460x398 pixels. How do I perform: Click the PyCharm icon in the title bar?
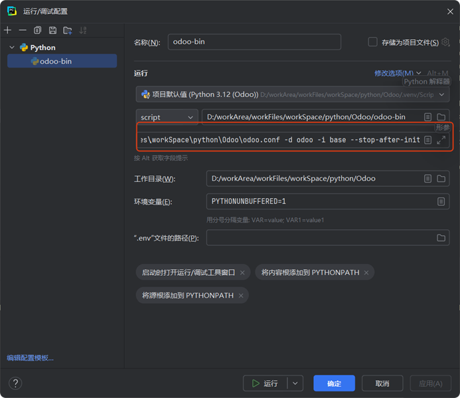(12, 11)
